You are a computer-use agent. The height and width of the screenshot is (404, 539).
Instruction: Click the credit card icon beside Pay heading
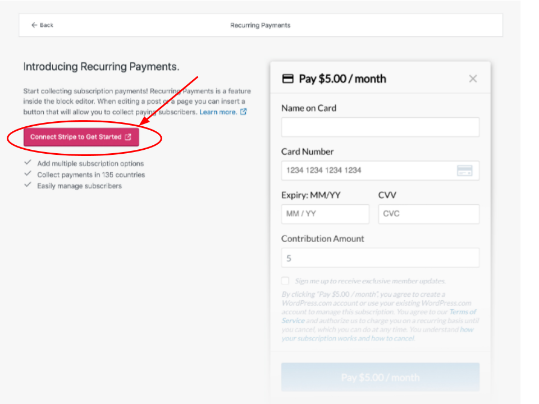coord(287,79)
